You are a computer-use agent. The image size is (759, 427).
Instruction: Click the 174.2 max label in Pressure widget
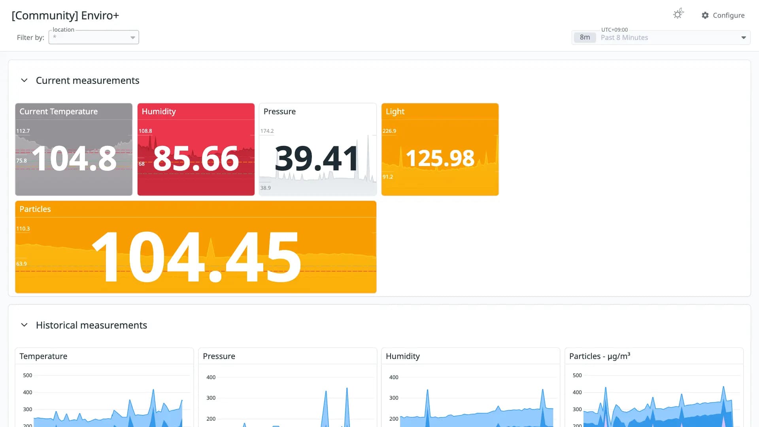[267, 131]
